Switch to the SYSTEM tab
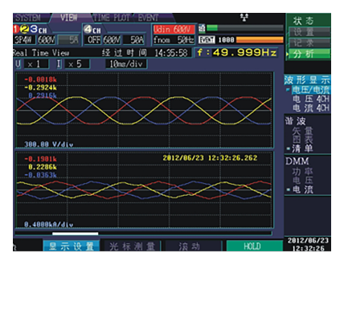 (28, 18)
